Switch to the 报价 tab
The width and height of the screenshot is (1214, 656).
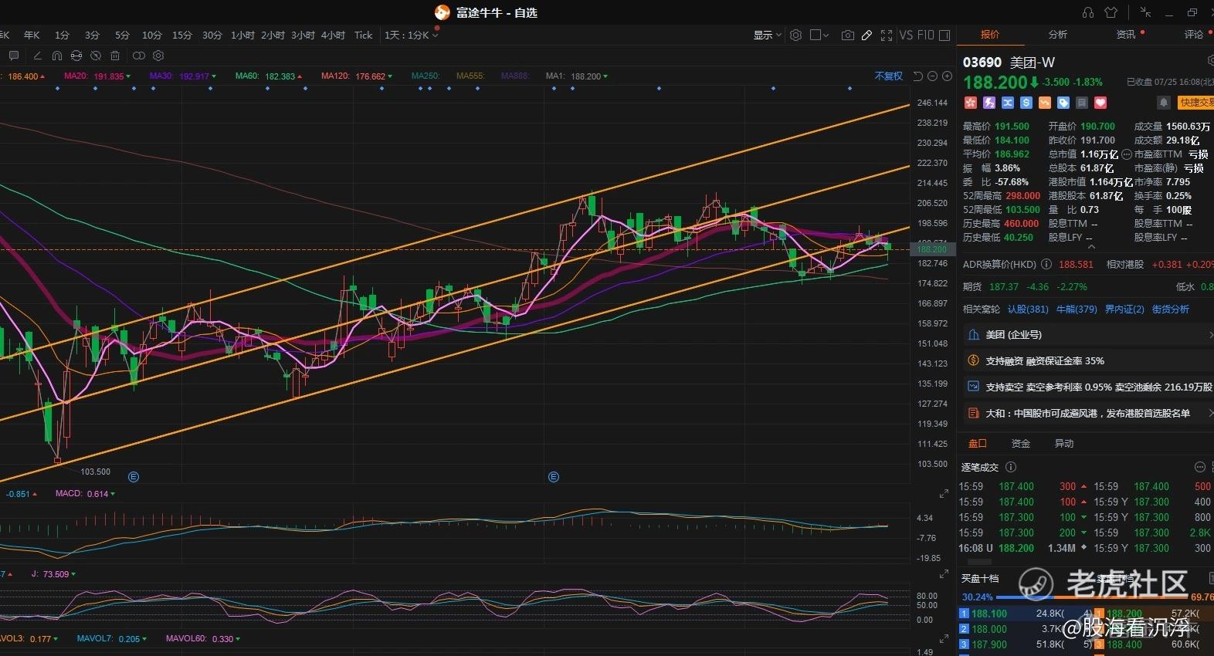click(x=990, y=34)
